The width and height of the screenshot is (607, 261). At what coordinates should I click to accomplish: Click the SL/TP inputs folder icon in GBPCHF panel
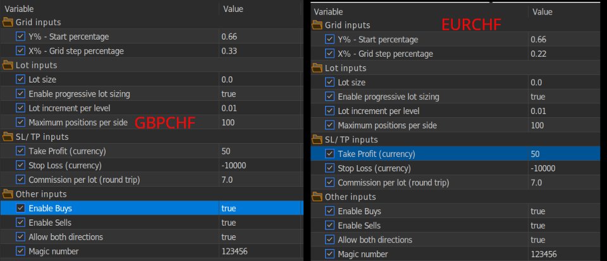click(8, 137)
